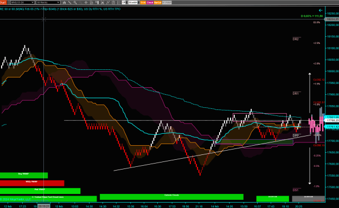Toggle the first orange toolbar button
Image resolution: width=339 pixels, height=208 pixels.
coord(143,2)
